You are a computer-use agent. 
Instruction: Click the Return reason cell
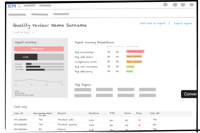point(62,129)
